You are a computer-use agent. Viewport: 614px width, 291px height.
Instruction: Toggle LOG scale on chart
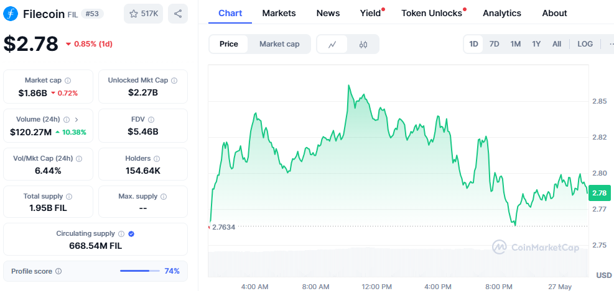coord(585,44)
